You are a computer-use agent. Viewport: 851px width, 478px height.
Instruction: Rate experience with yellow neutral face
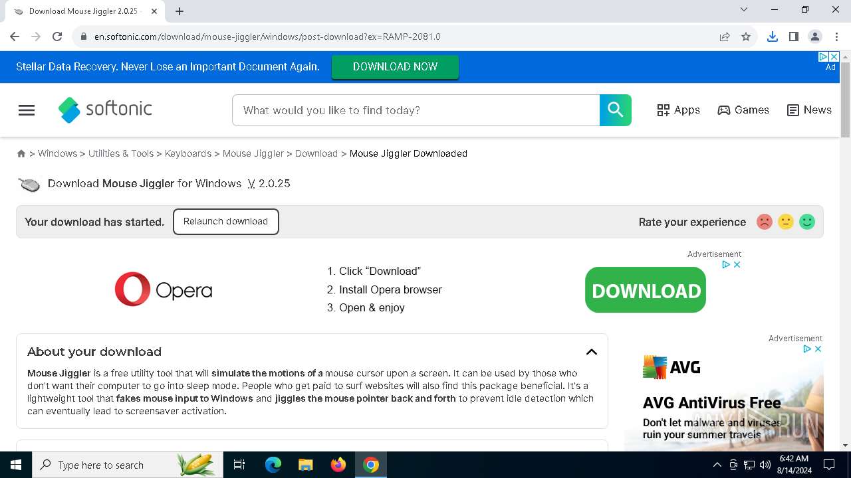tap(786, 222)
